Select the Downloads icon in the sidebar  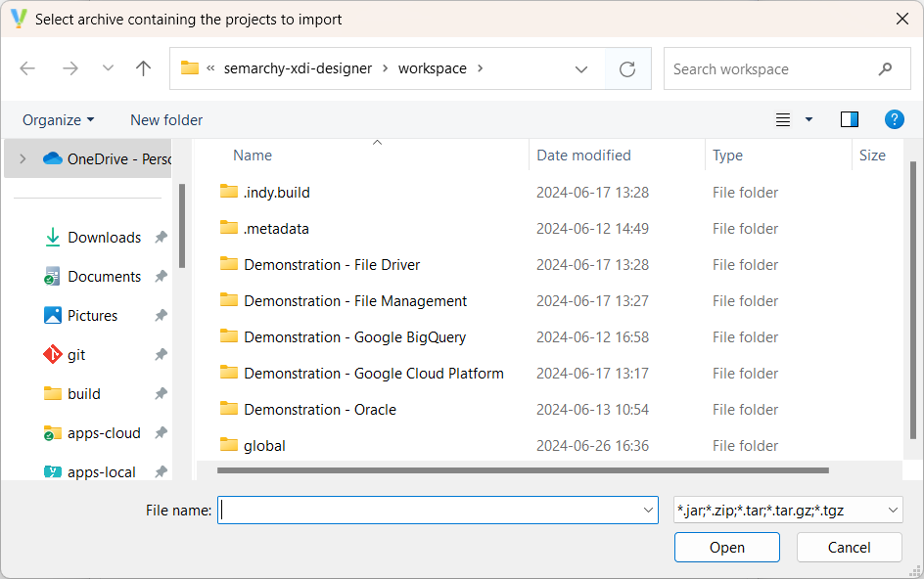click(x=52, y=237)
